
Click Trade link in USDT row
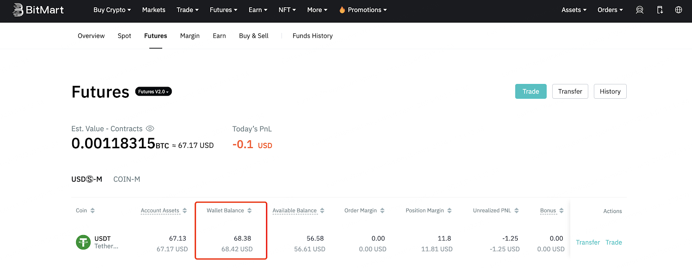coord(614,242)
